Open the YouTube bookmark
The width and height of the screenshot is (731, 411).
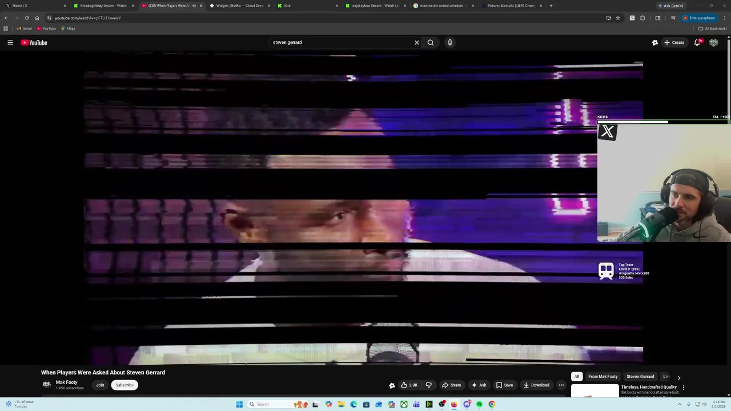[47, 29]
